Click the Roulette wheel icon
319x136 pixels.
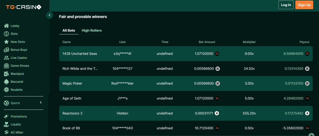(6, 90)
